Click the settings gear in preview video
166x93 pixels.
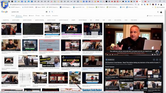coord(155,55)
